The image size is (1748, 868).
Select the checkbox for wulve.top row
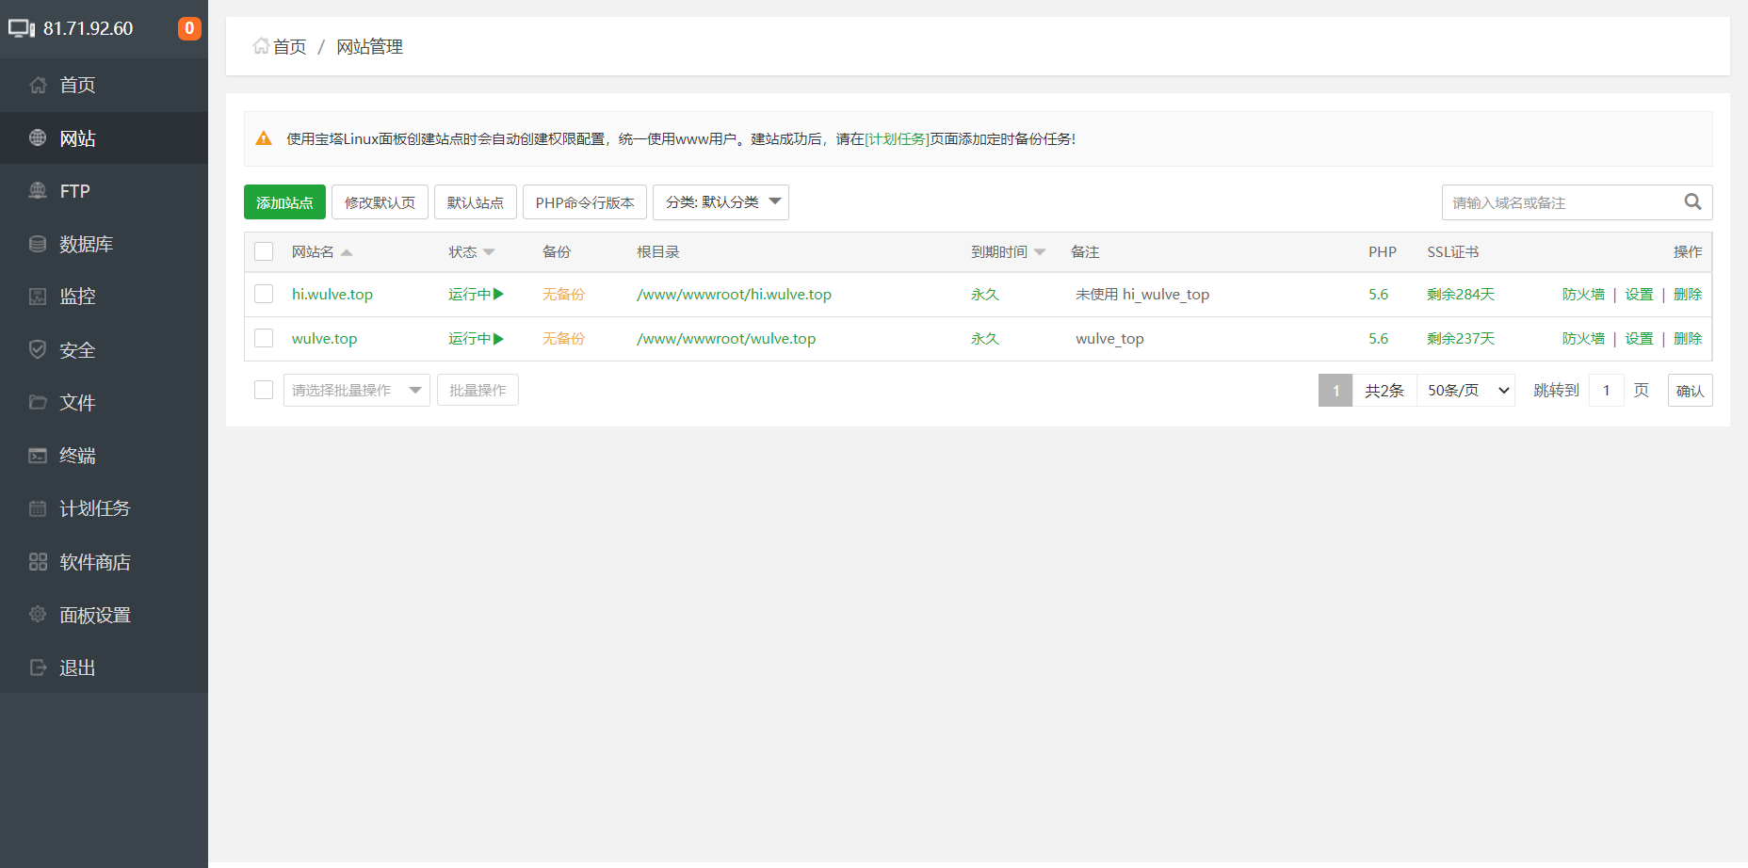click(264, 338)
